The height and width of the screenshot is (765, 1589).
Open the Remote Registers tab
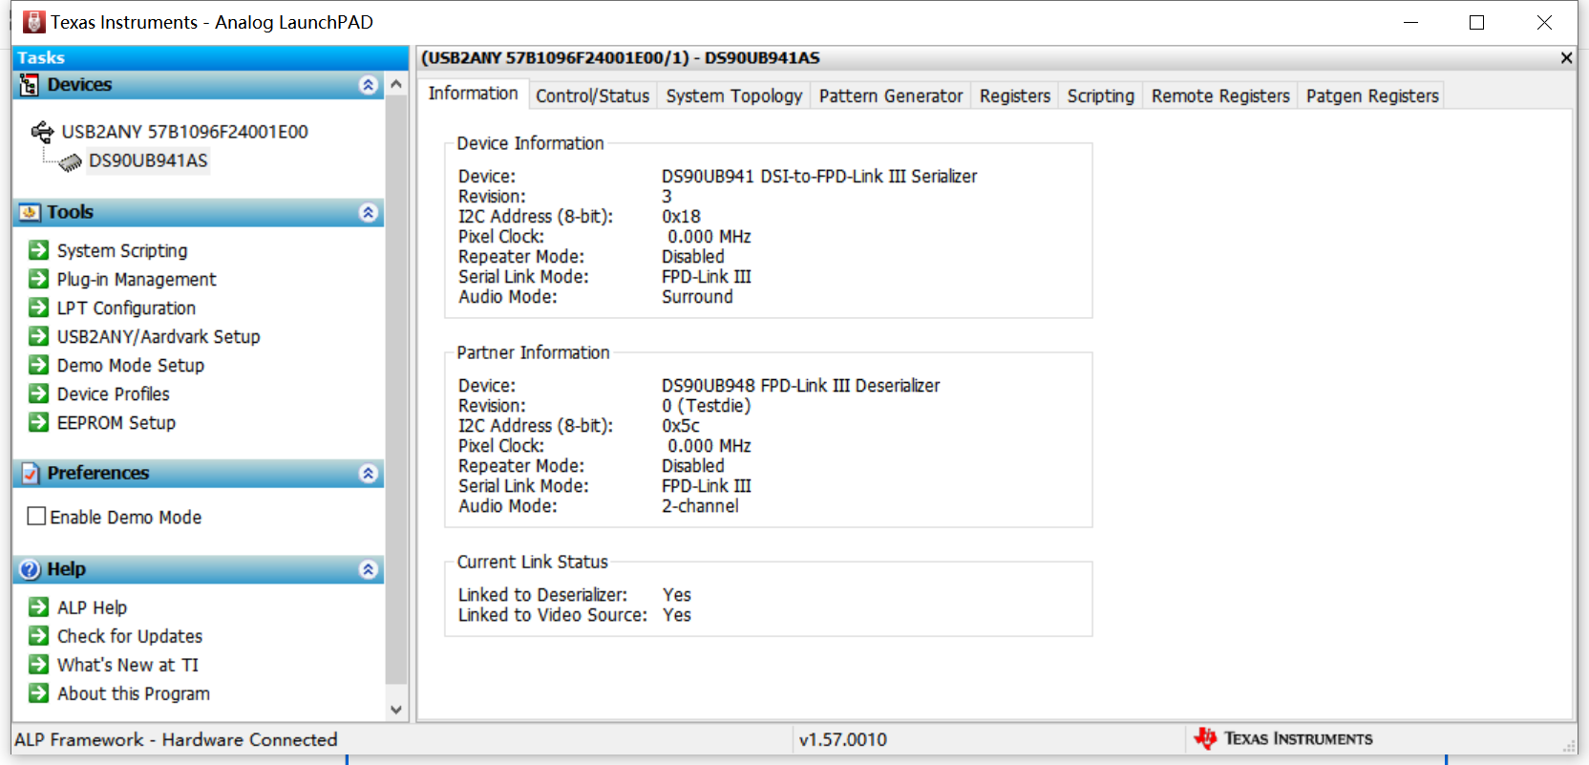tap(1220, 96)
